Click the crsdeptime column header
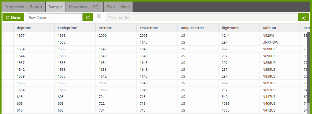 coord(75,28)
